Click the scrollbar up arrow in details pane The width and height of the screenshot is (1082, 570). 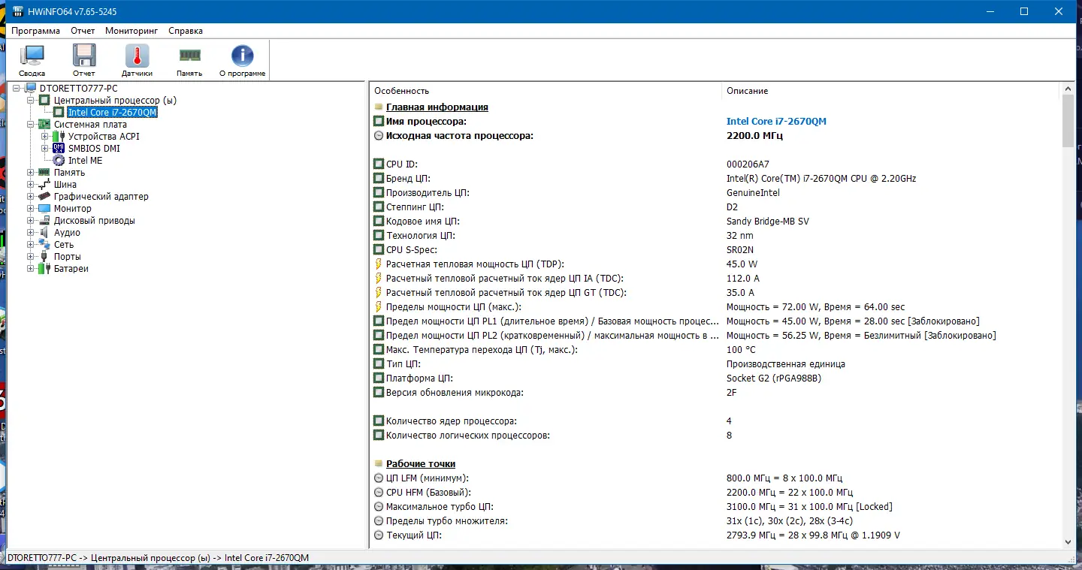[x=1068, y=90]
